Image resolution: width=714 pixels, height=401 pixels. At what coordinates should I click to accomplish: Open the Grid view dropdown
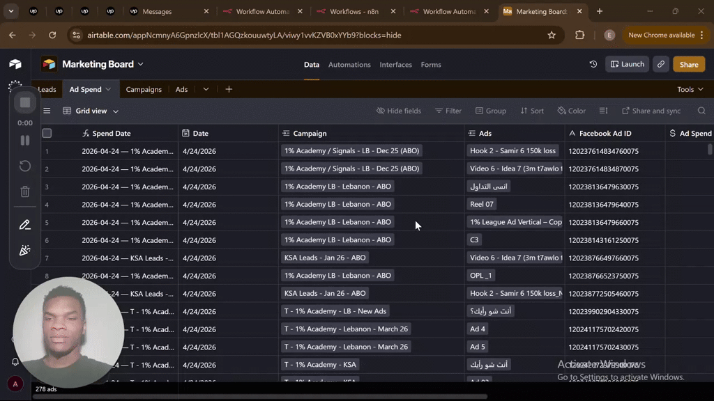91,111
